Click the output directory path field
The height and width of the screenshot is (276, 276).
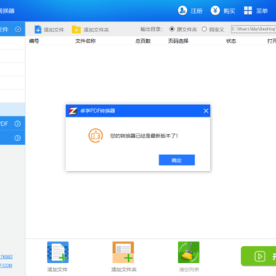click(253, 29)
